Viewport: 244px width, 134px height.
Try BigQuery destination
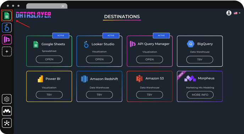(x=200, y=60)
